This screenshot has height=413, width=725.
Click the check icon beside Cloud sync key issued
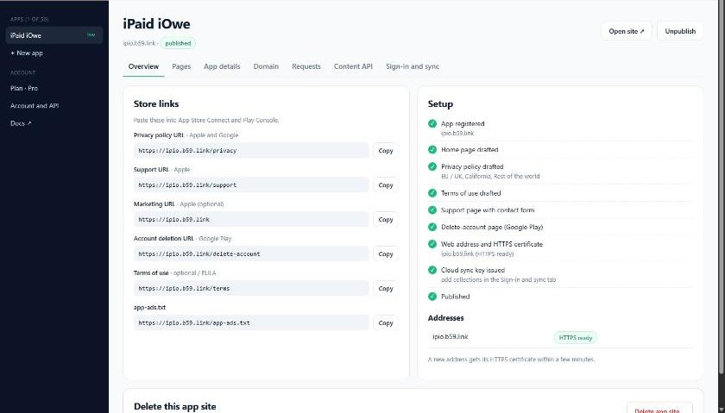(432, 270)
